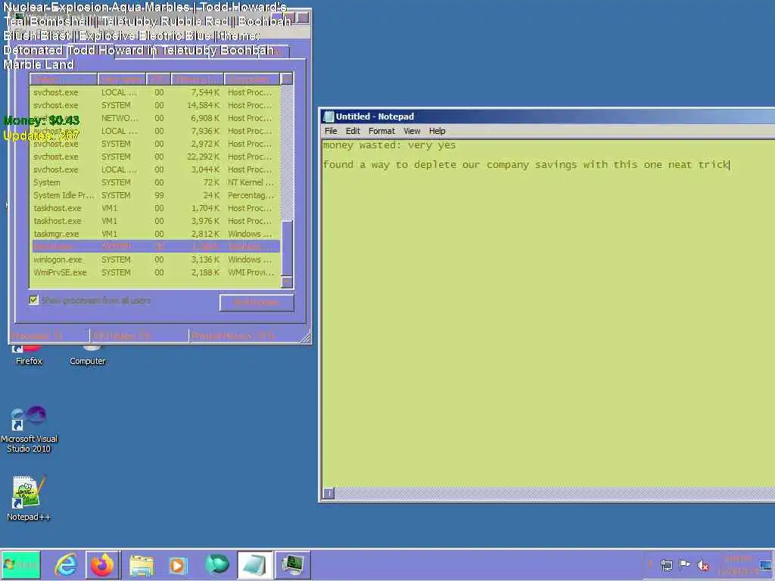Select the Microsoft Visual Studio 2010 shortcut
The width and height of the screenshot is (775, 581).
pyautogui.click(x=29, y=429)
